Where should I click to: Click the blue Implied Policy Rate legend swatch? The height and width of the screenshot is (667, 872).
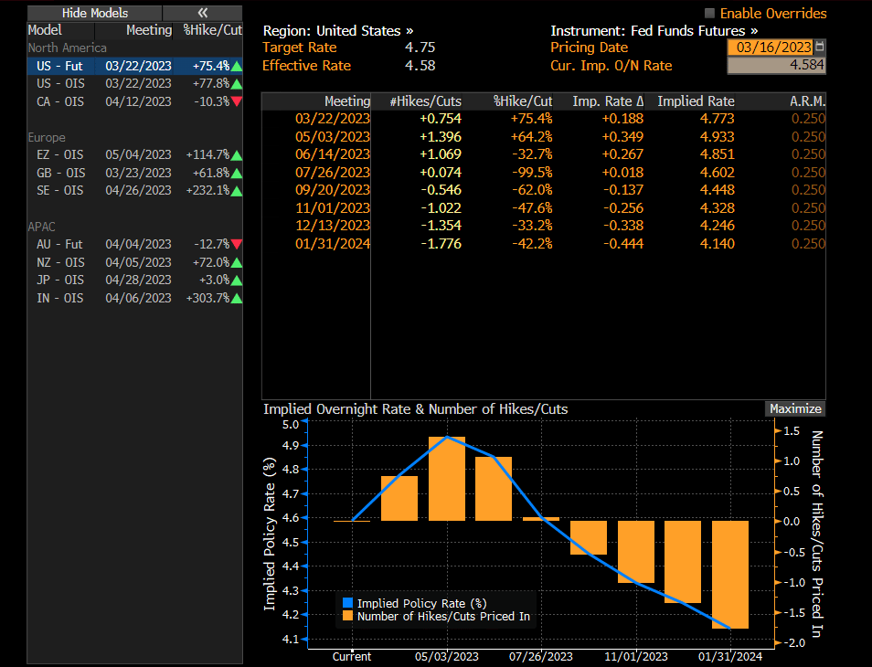tap(347, 603)
